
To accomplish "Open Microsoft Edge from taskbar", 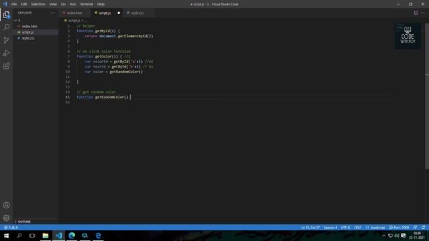I will (x=72, y=236).
